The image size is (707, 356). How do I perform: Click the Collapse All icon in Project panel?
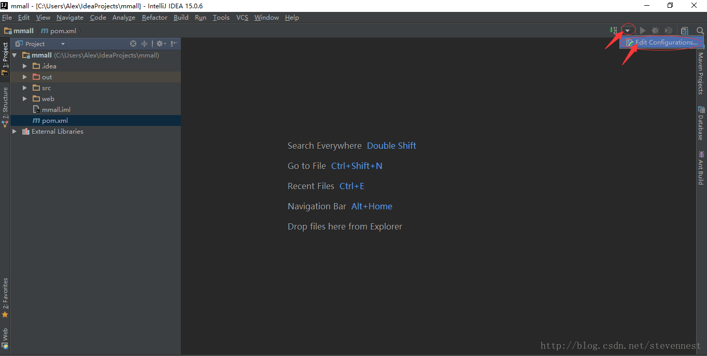pyautogui.click(x=145, y=44)
